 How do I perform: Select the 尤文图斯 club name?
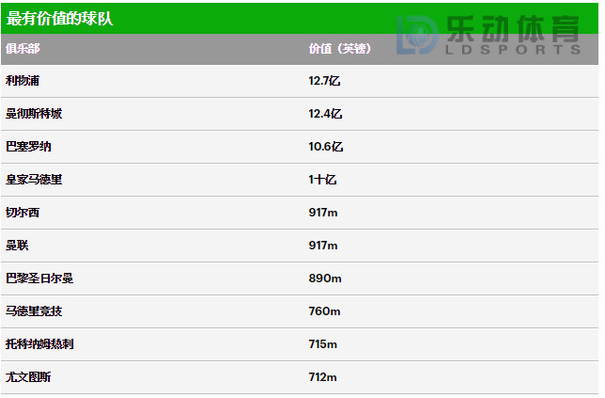coord(28,376)
